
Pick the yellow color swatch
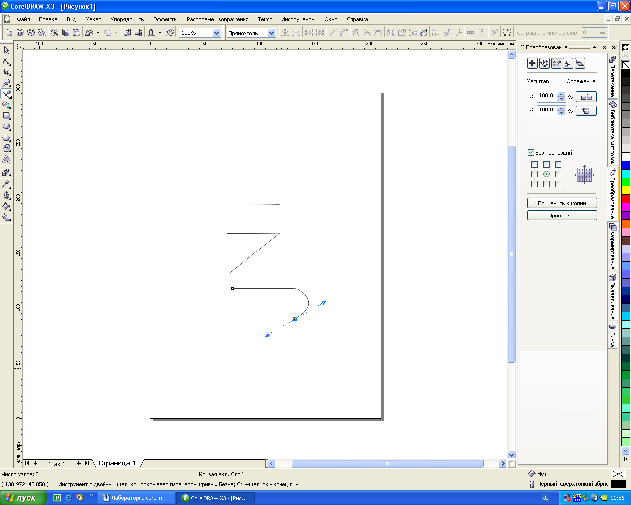coord(626,190)
